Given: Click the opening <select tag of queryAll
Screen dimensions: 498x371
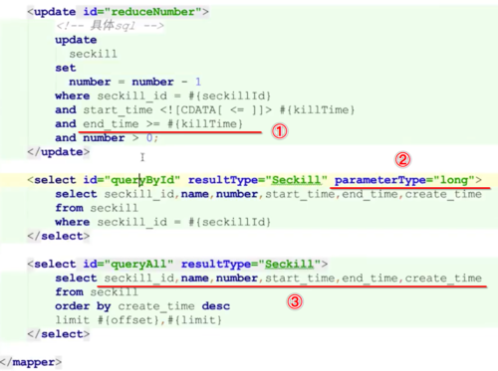Looking at the screenshot, I should [x=52, y=264].
